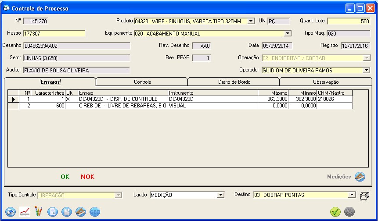Click Característica cell 600
The image size is (378, 221).
[48, 106]
